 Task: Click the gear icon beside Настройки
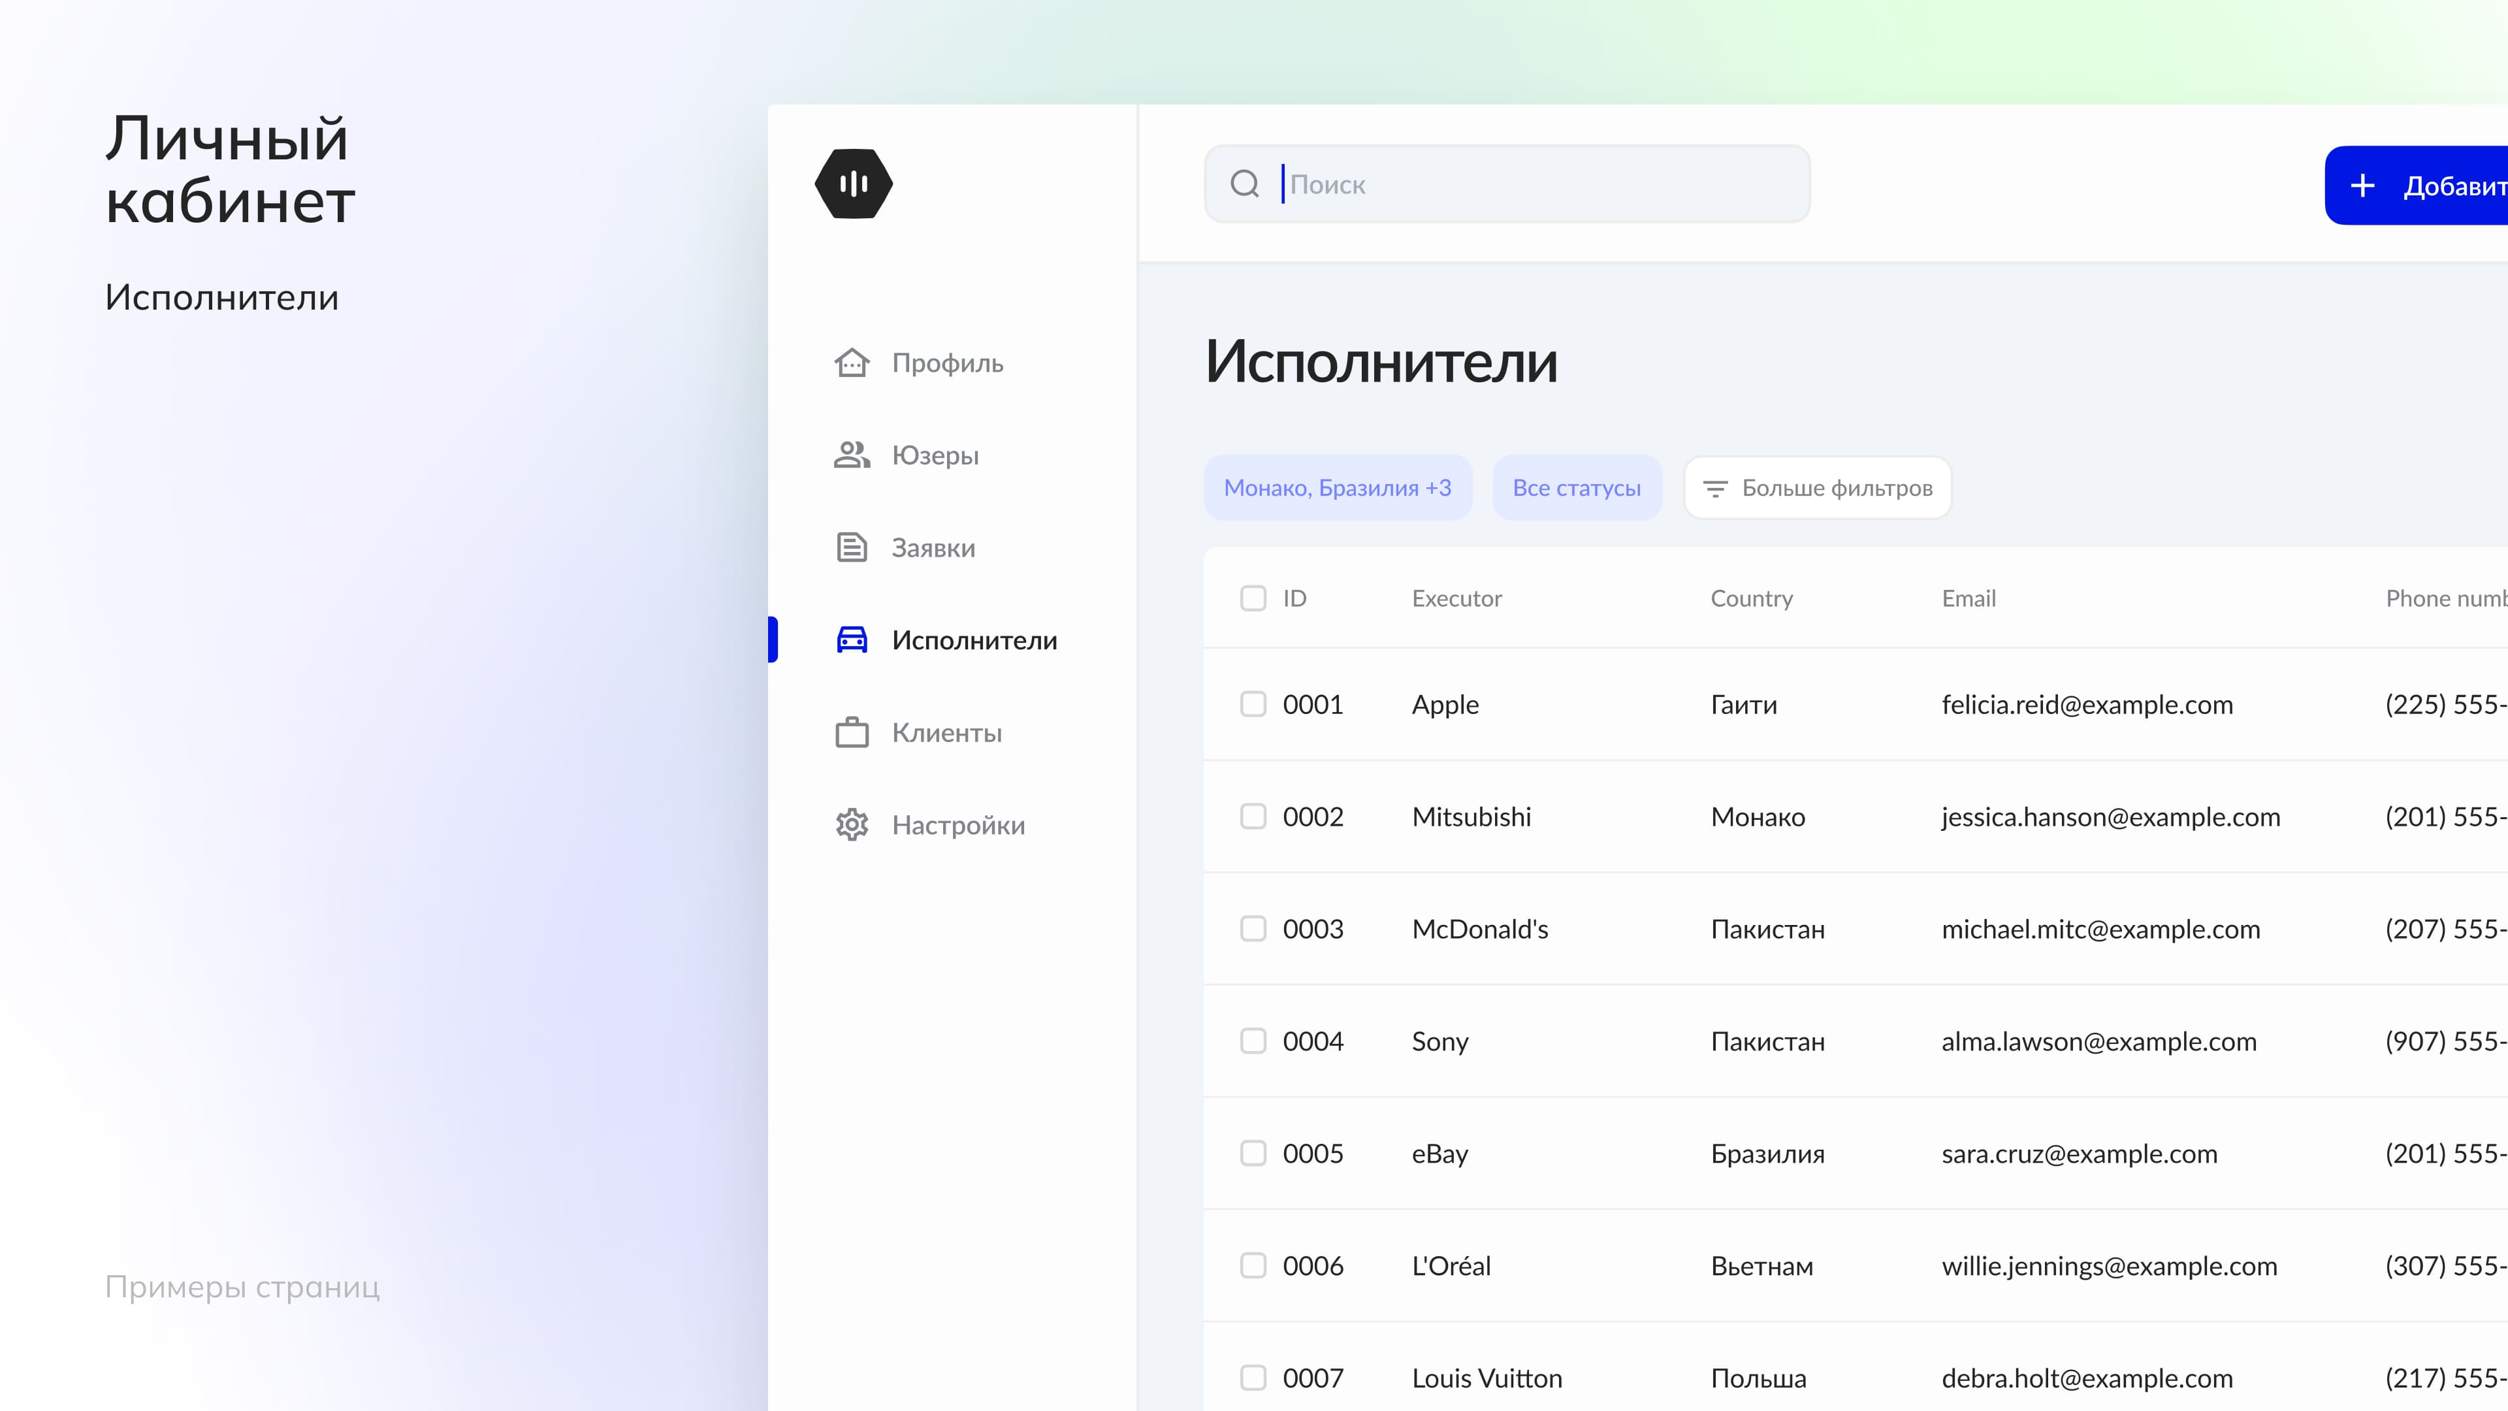[x=852, y=825]
